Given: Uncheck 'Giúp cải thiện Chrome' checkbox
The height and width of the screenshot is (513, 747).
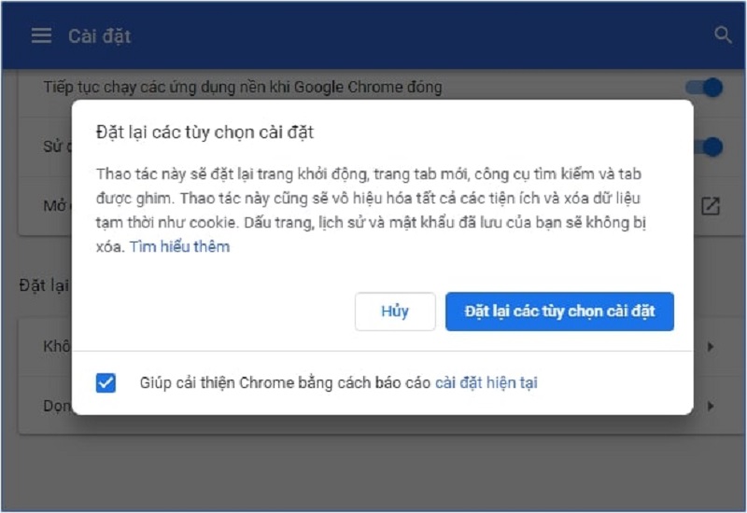Looking at the screenshot, I should (x=106, y=382).
